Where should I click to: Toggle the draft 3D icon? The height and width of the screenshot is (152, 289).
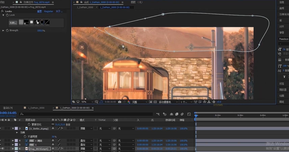[165, 114]
